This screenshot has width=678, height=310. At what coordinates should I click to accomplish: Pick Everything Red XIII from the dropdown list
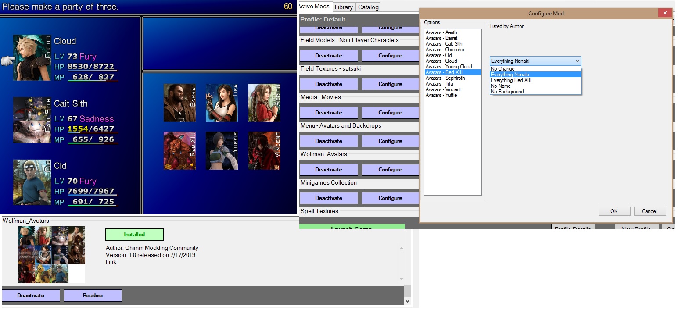(535, 80)
